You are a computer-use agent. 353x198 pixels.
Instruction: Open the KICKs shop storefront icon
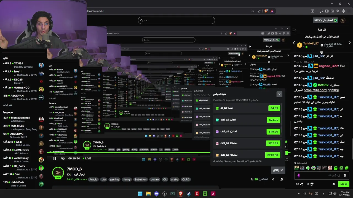(312, 184)
